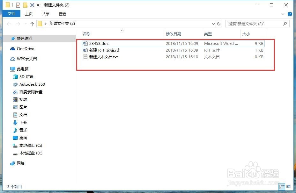The height and width of the screenshot is (193, 296).
Task: Refresh the folder view
Action: coord(218,24)
